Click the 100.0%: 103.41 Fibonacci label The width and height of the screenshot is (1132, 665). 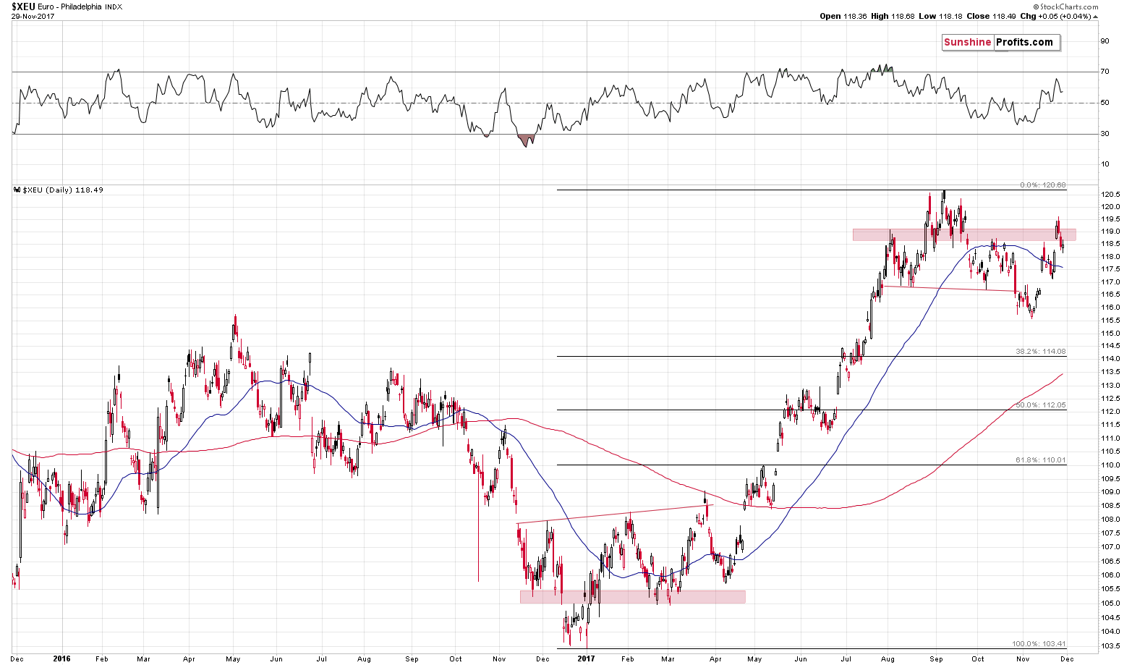pos(1039,644)
